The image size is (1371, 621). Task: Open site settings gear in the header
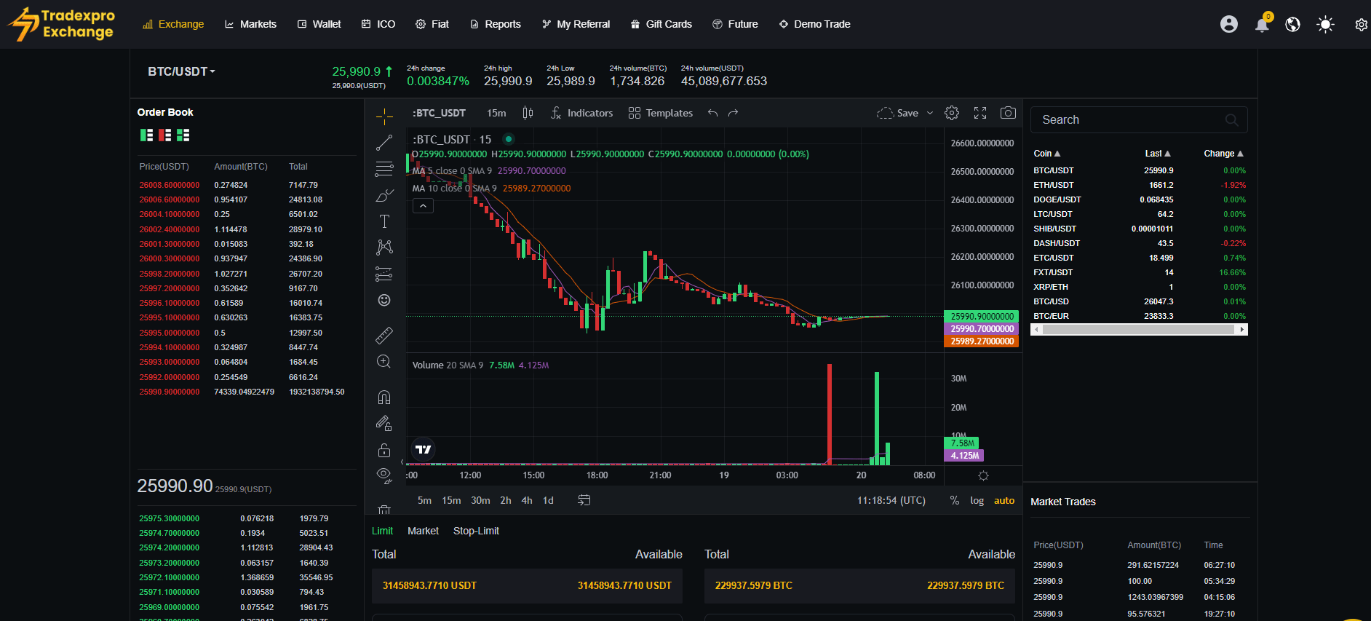(x=1361, y=25)
